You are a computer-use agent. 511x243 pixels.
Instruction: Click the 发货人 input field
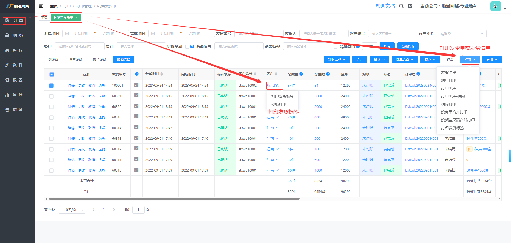[324, 33]
